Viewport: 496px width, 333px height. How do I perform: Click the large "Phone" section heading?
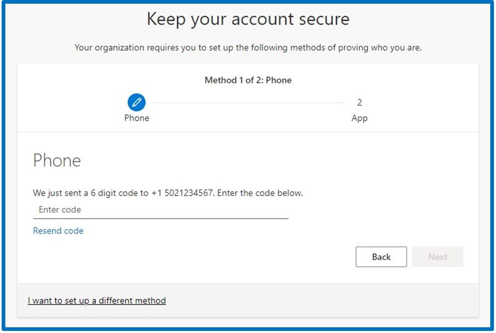(x=57, y=160)
